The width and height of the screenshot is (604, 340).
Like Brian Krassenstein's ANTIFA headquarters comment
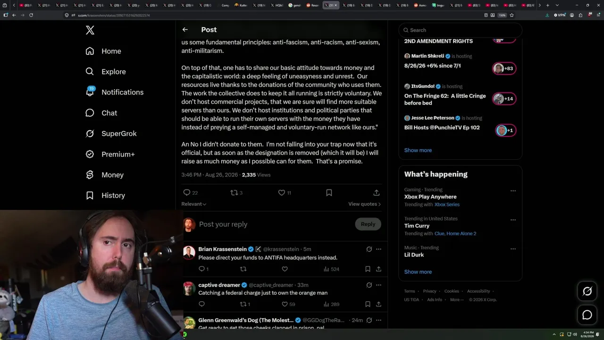click(x=285, y=269)
